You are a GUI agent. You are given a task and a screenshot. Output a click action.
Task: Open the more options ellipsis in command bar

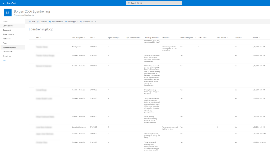point(96,21)
